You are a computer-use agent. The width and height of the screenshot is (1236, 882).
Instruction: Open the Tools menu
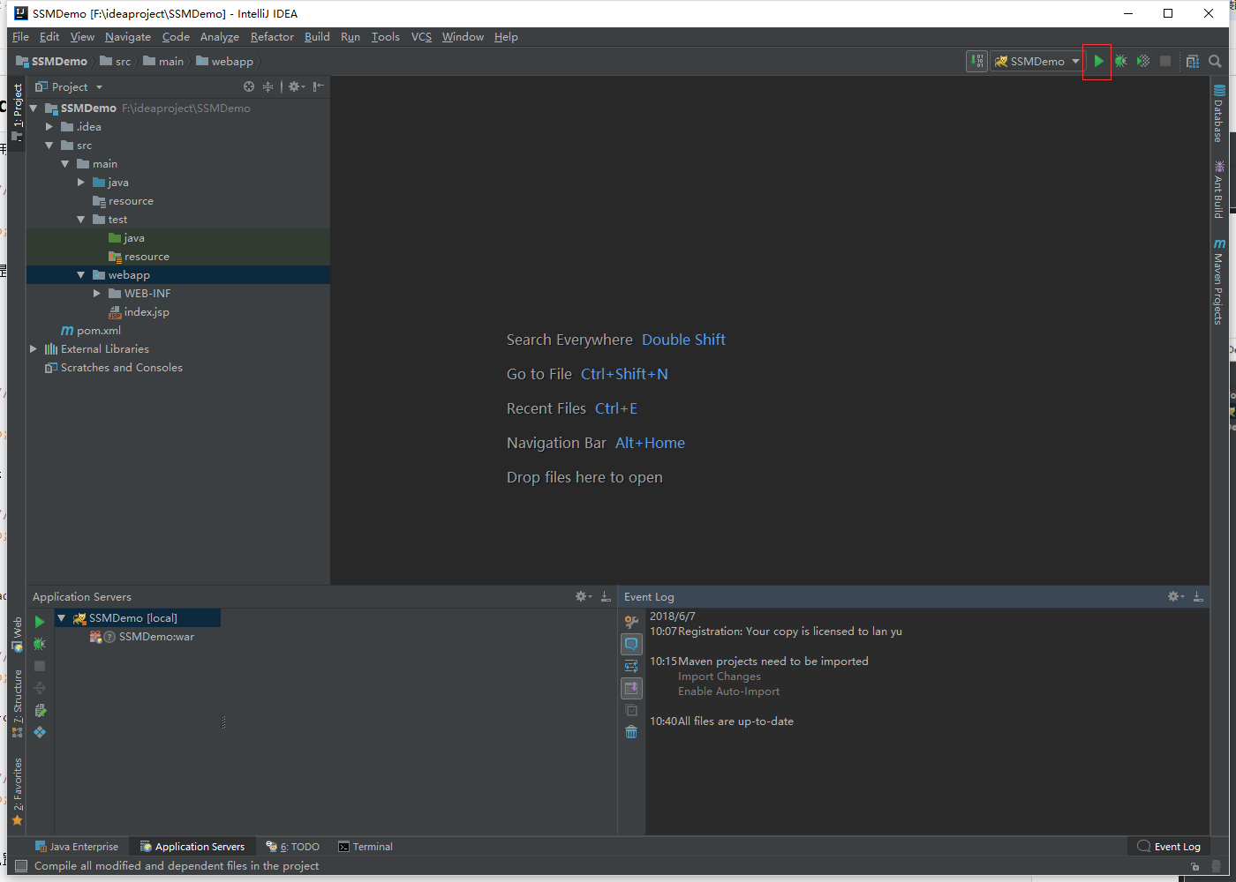[385, 36]
